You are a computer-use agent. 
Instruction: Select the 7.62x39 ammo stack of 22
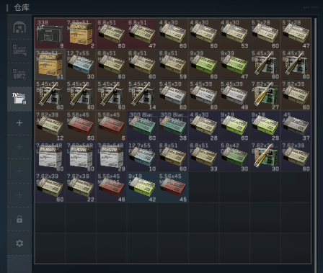point(81,187)
